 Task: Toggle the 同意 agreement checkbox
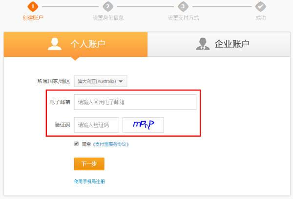pos(76,144)
